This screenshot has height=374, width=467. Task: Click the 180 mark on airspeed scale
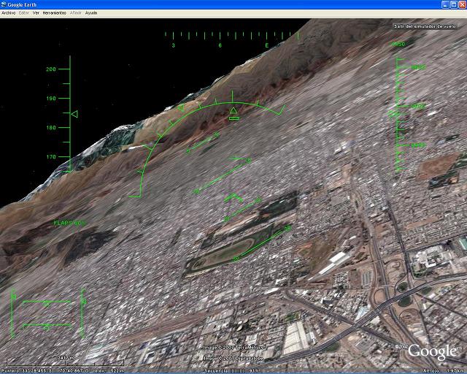click(51, 128)
